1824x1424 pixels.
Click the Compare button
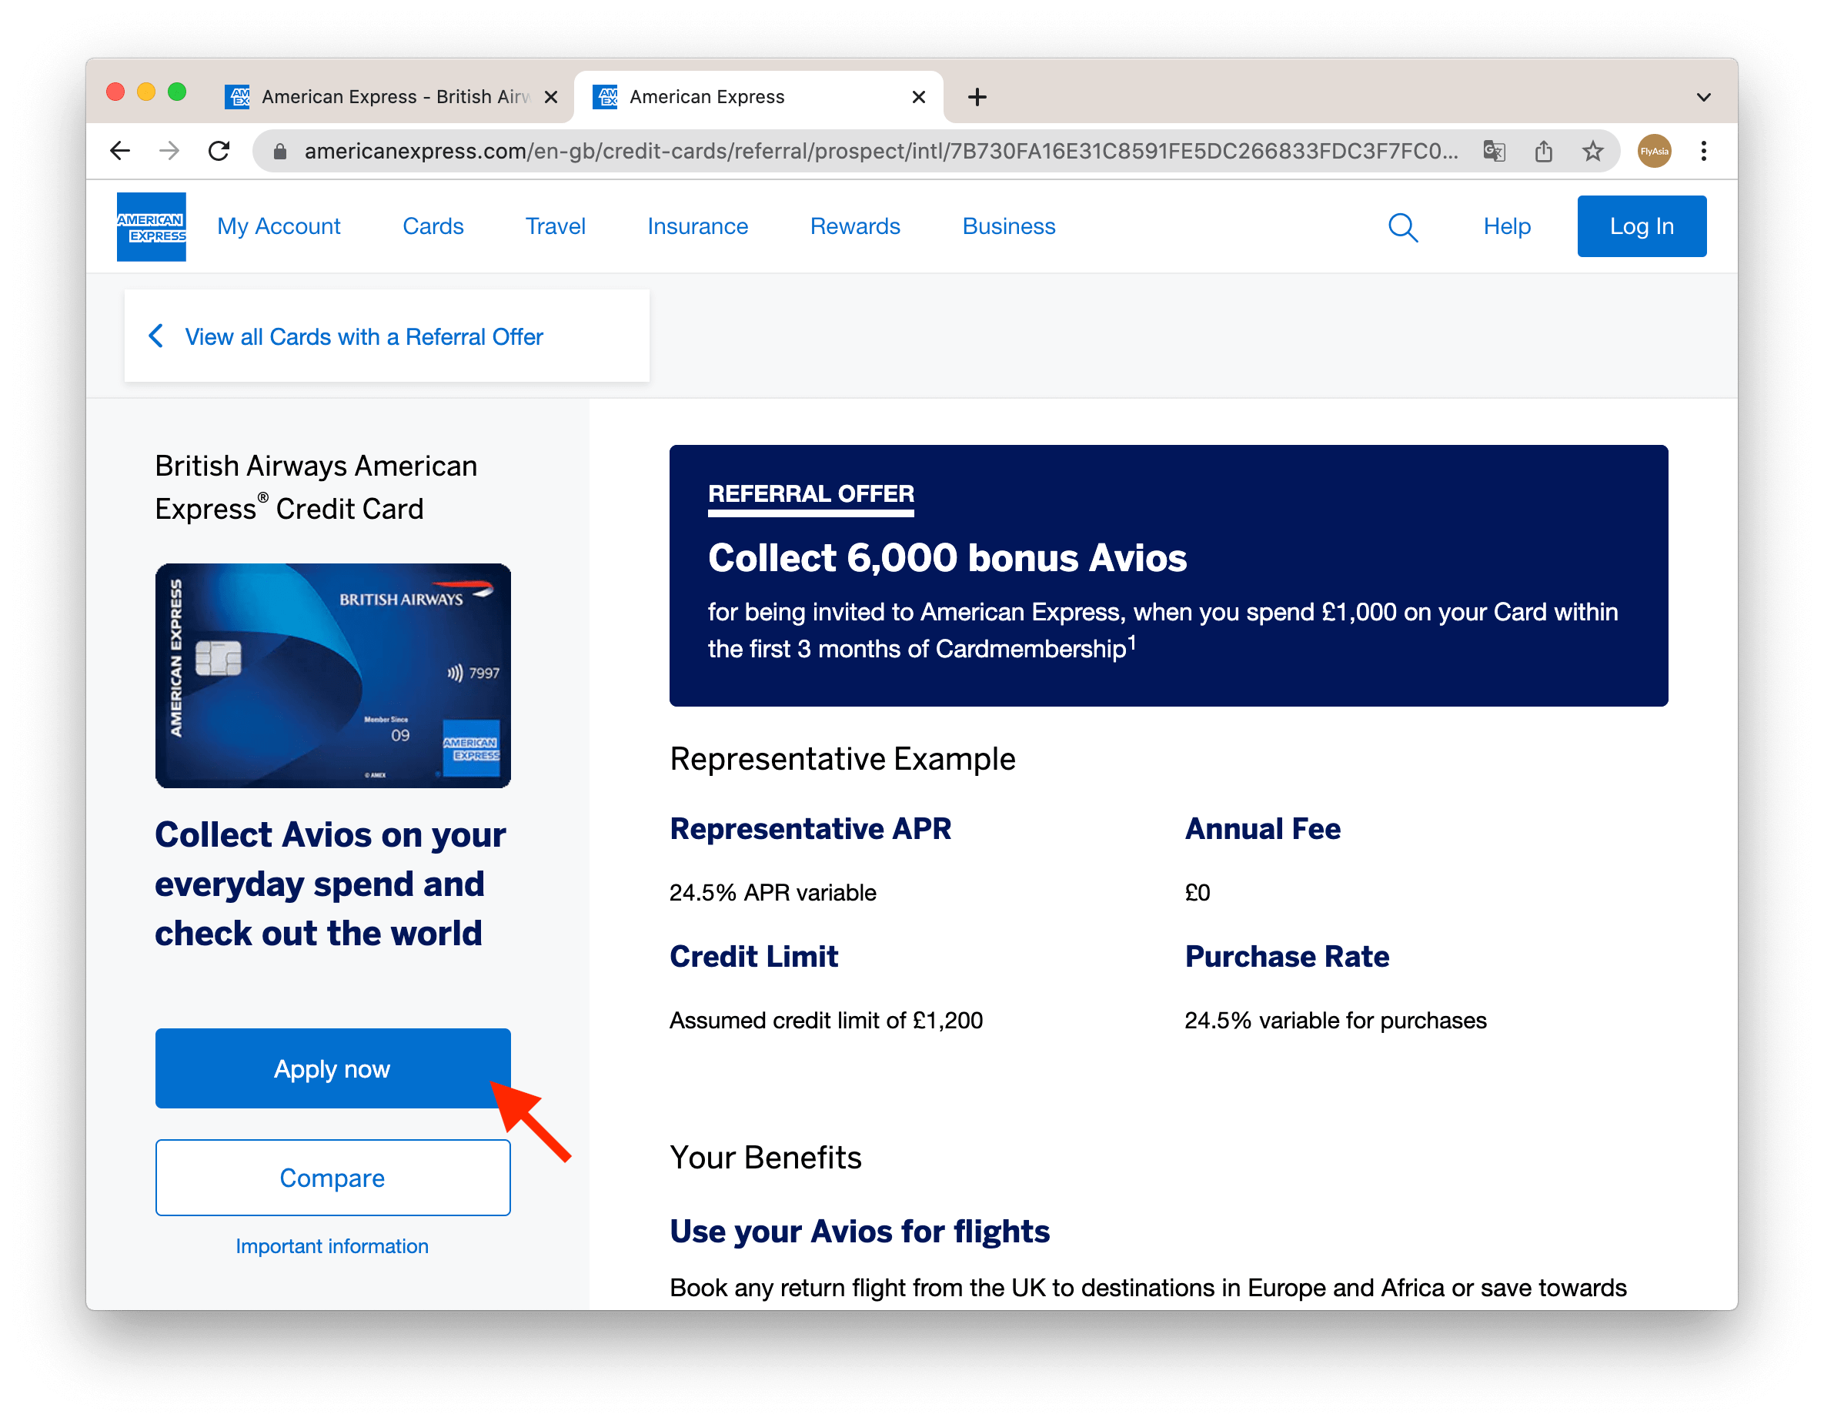pyautogui.click(x=332, y=1178)
